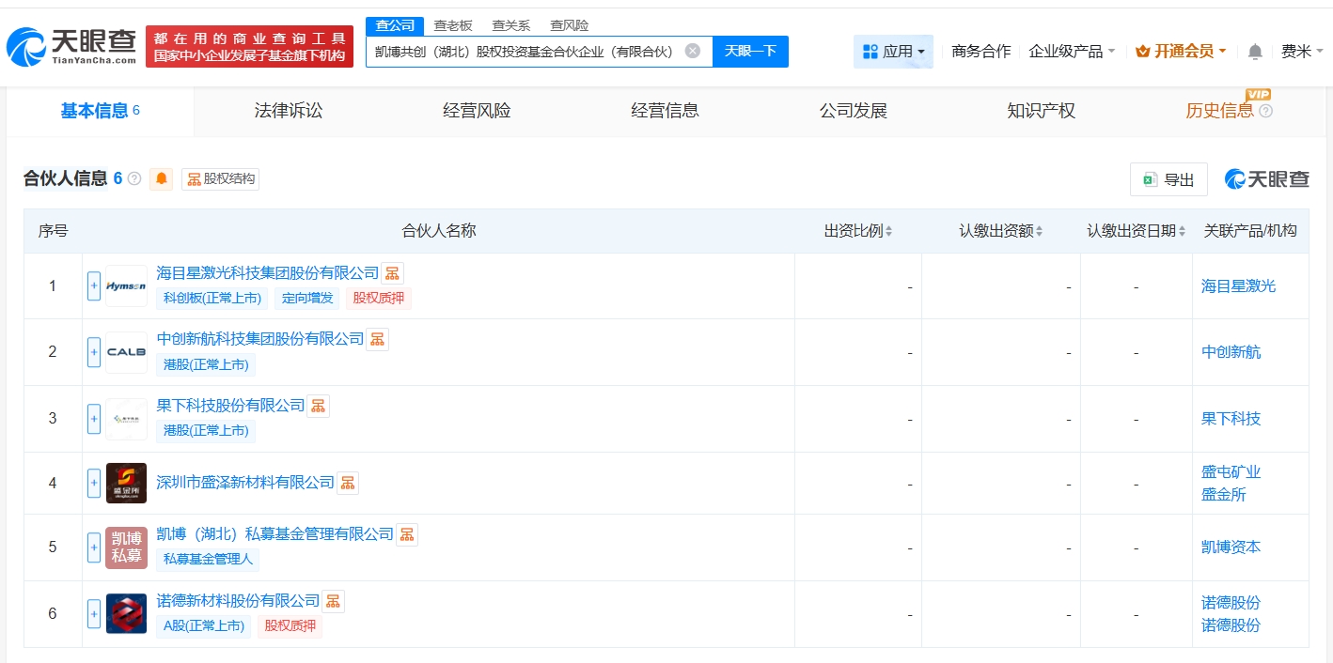Expand row 6 诺德新材料 with plus button

pyautogui.click(x=94, y=613)
